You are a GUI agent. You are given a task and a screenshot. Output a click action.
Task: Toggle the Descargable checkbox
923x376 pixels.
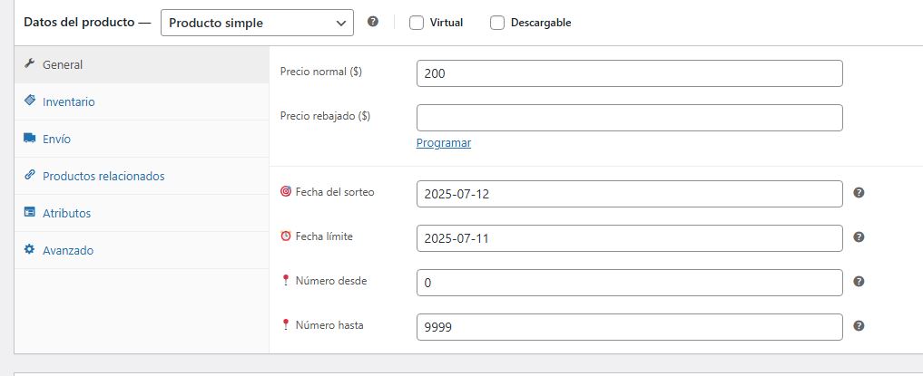pyautogui.click(x=497, y=24)
